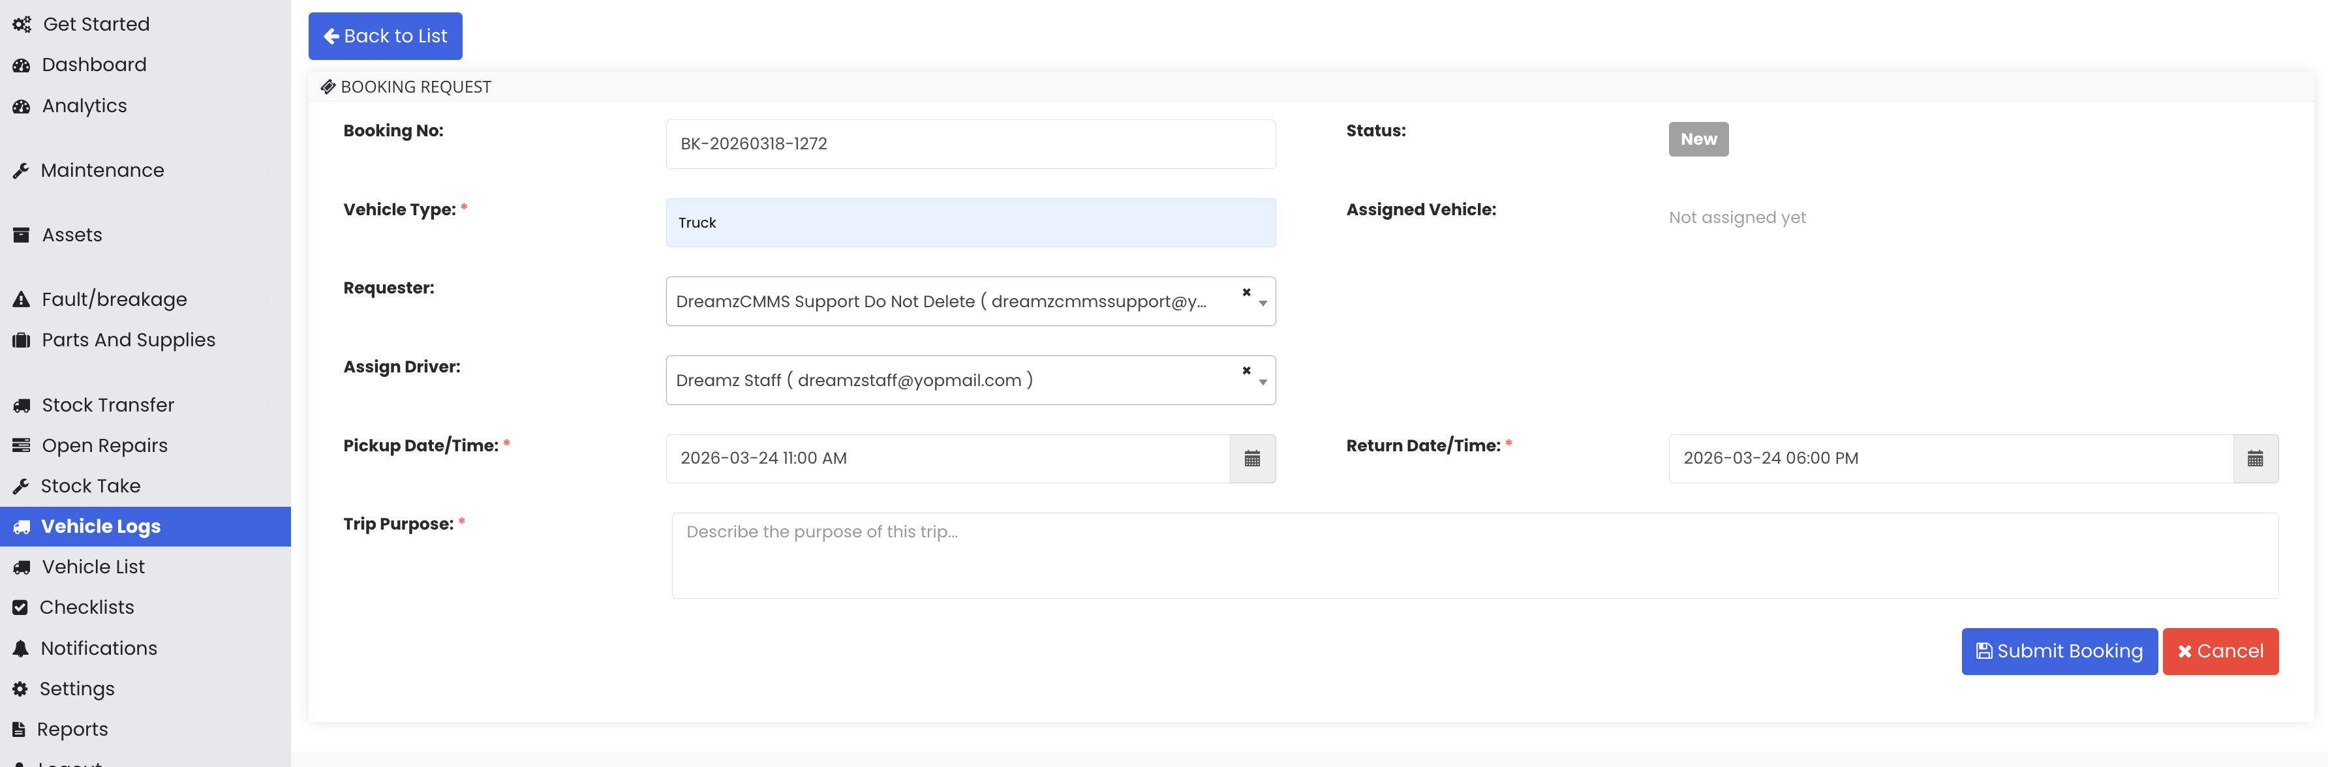Open Pickup Date/Time calendar picker icon
The height and width of the screenshot is (767, 2328).
1251,459
